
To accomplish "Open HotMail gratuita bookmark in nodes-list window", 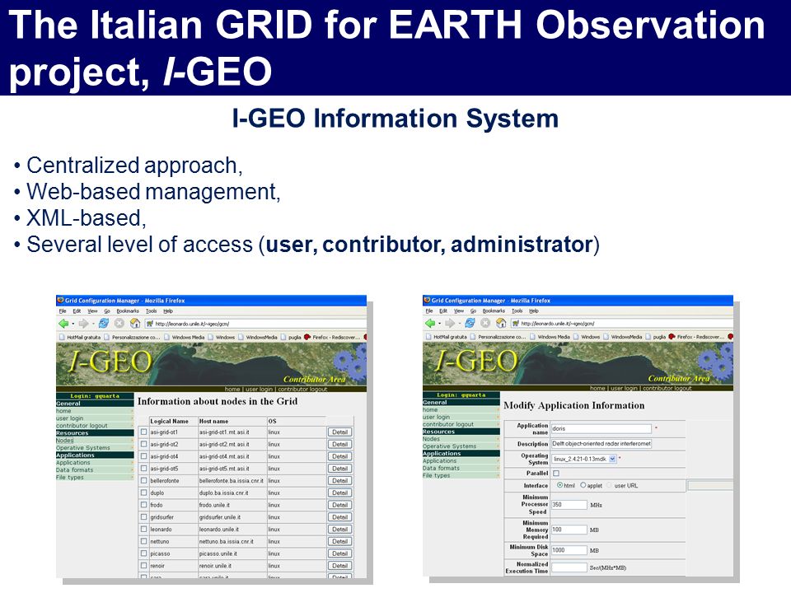I will coord(80,337).
